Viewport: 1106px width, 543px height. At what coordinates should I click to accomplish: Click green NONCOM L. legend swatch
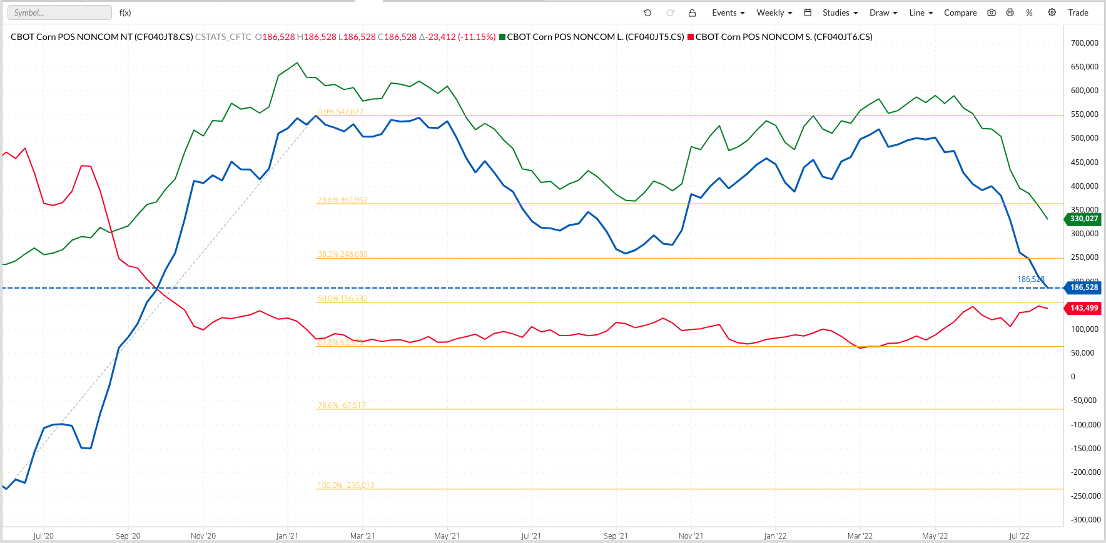click(x=502, y=37)
